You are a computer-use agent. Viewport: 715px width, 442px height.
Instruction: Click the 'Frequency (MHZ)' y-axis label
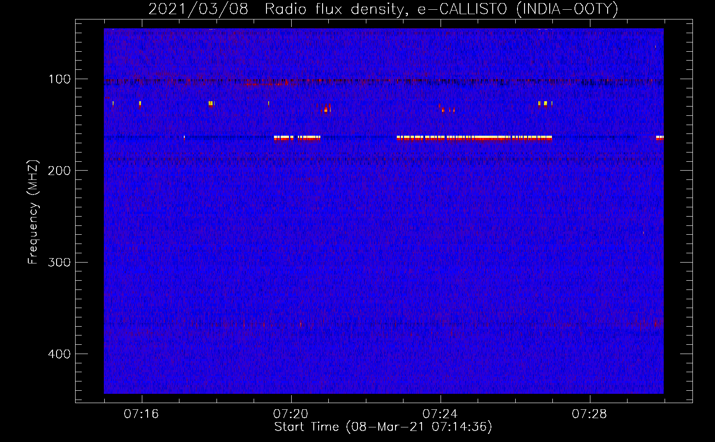click(x=33, y=212)
